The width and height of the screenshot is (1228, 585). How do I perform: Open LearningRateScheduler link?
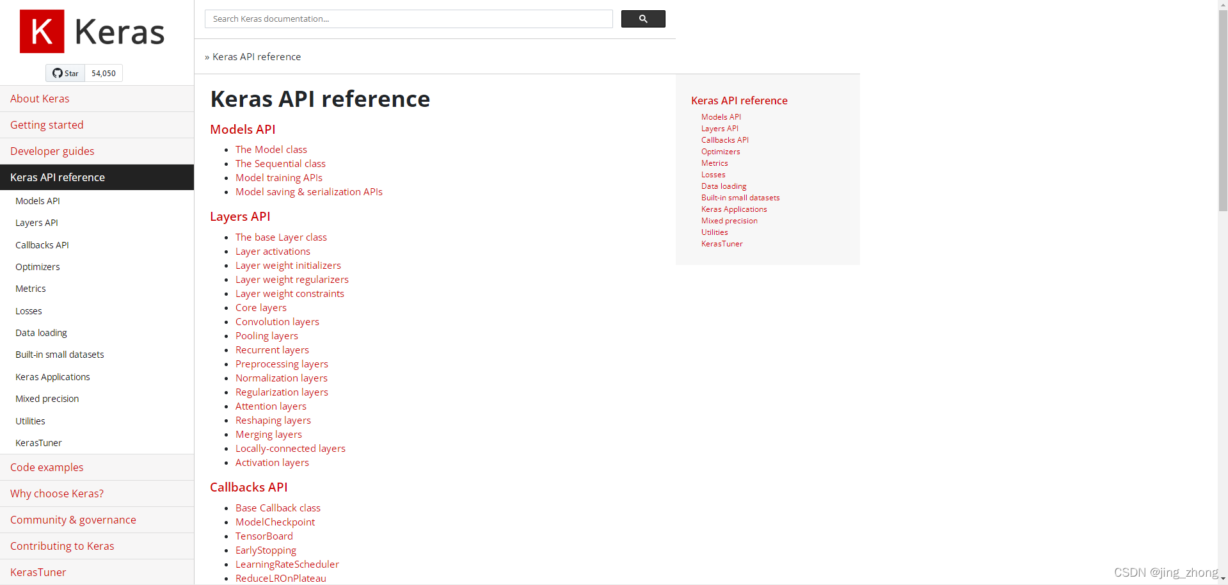(x=287, y=565)
